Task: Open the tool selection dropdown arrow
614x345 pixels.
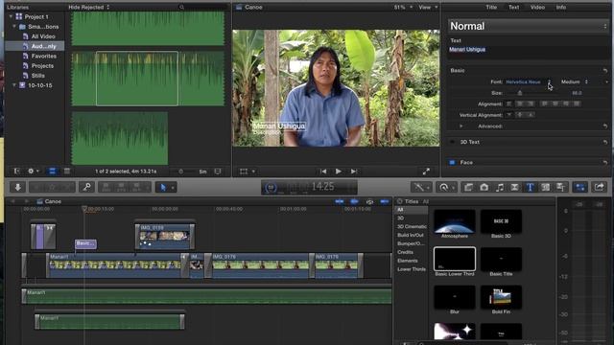Action: pos(173,188)
